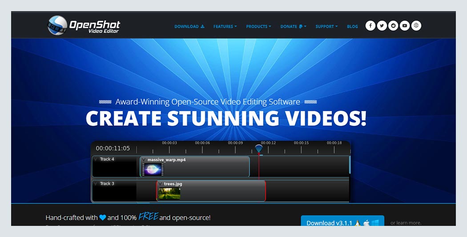This screenshot has height=237, width=467.
Task: Click the 00:00:11:05 timecode display
Action: click(113, 148)
